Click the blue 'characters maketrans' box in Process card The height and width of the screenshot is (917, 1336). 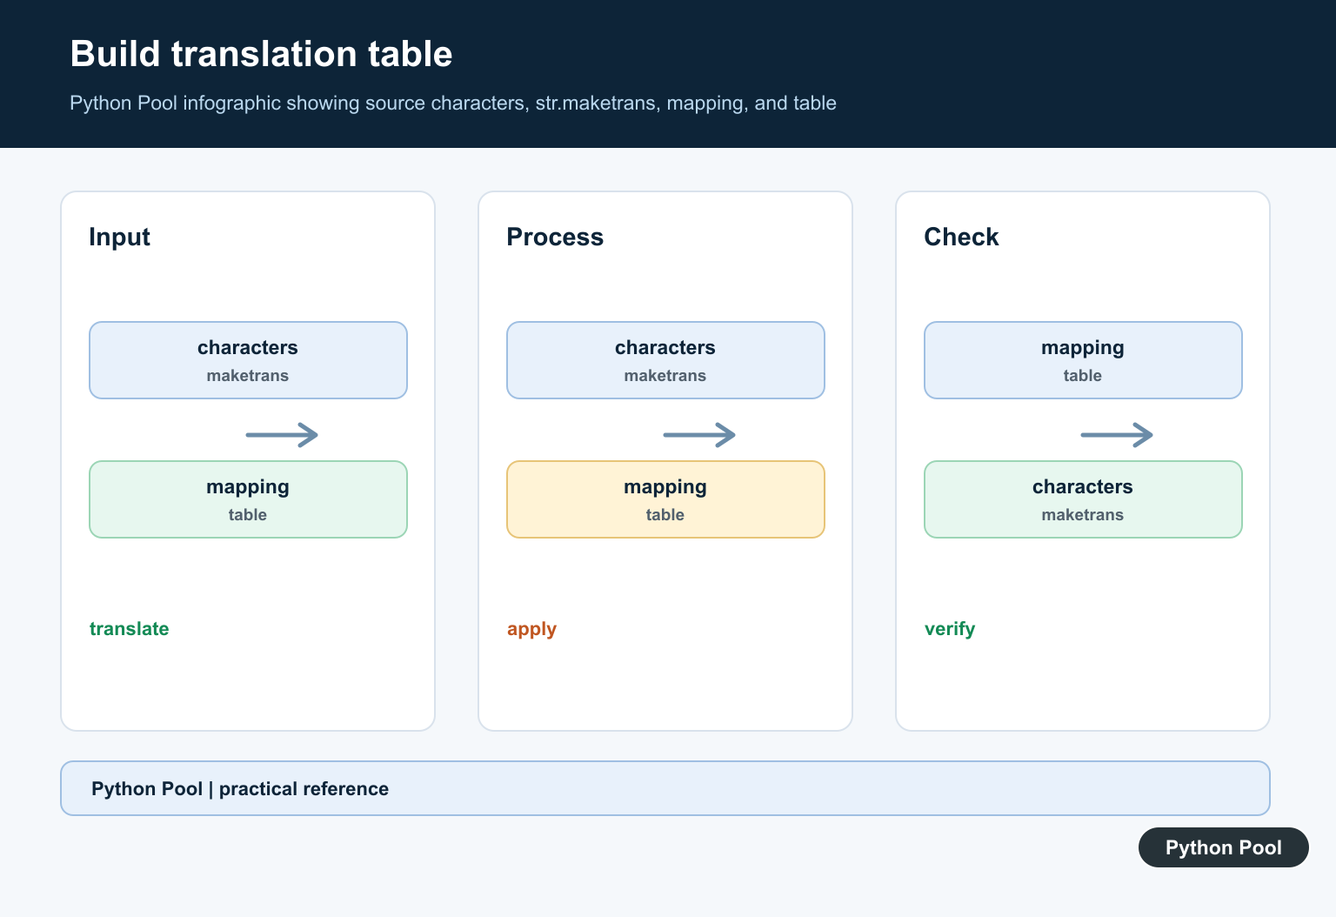(665, 360)
